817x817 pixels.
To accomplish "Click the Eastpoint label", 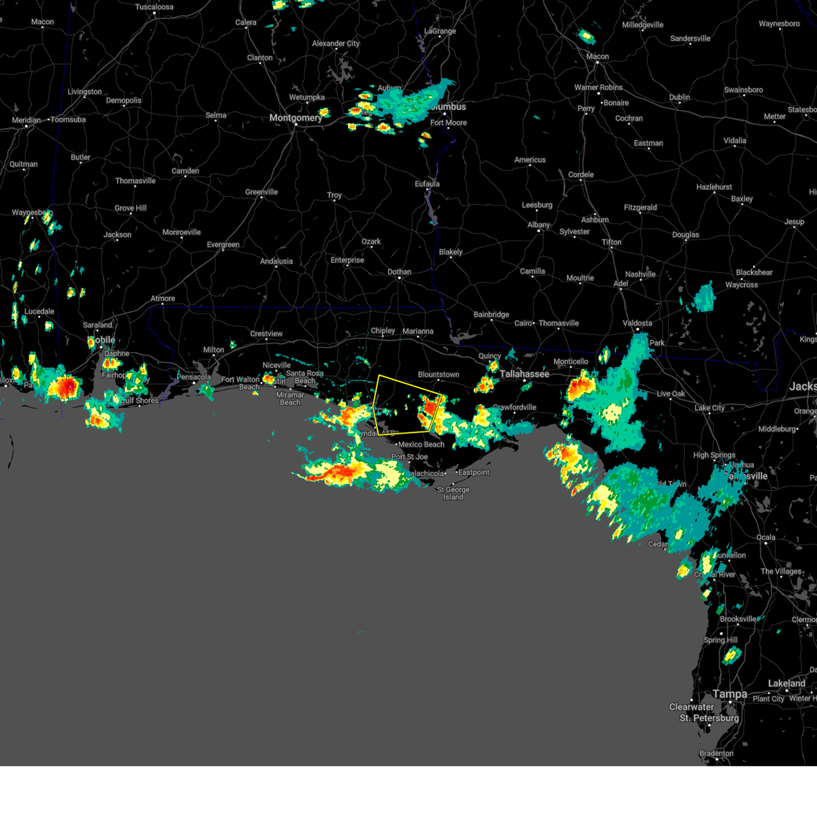I will click(x=474, y=472).
